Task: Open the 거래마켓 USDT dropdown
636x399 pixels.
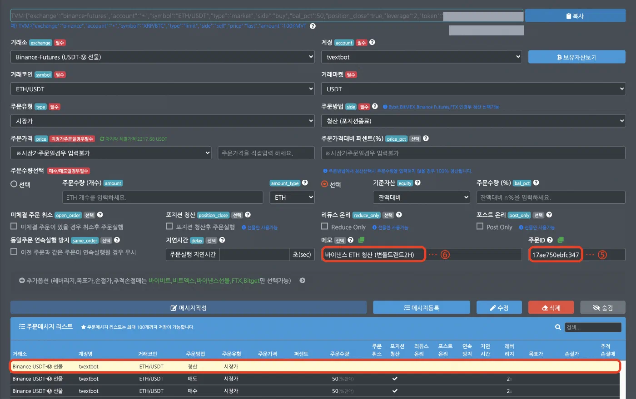Action: click(x=473, y=89)
